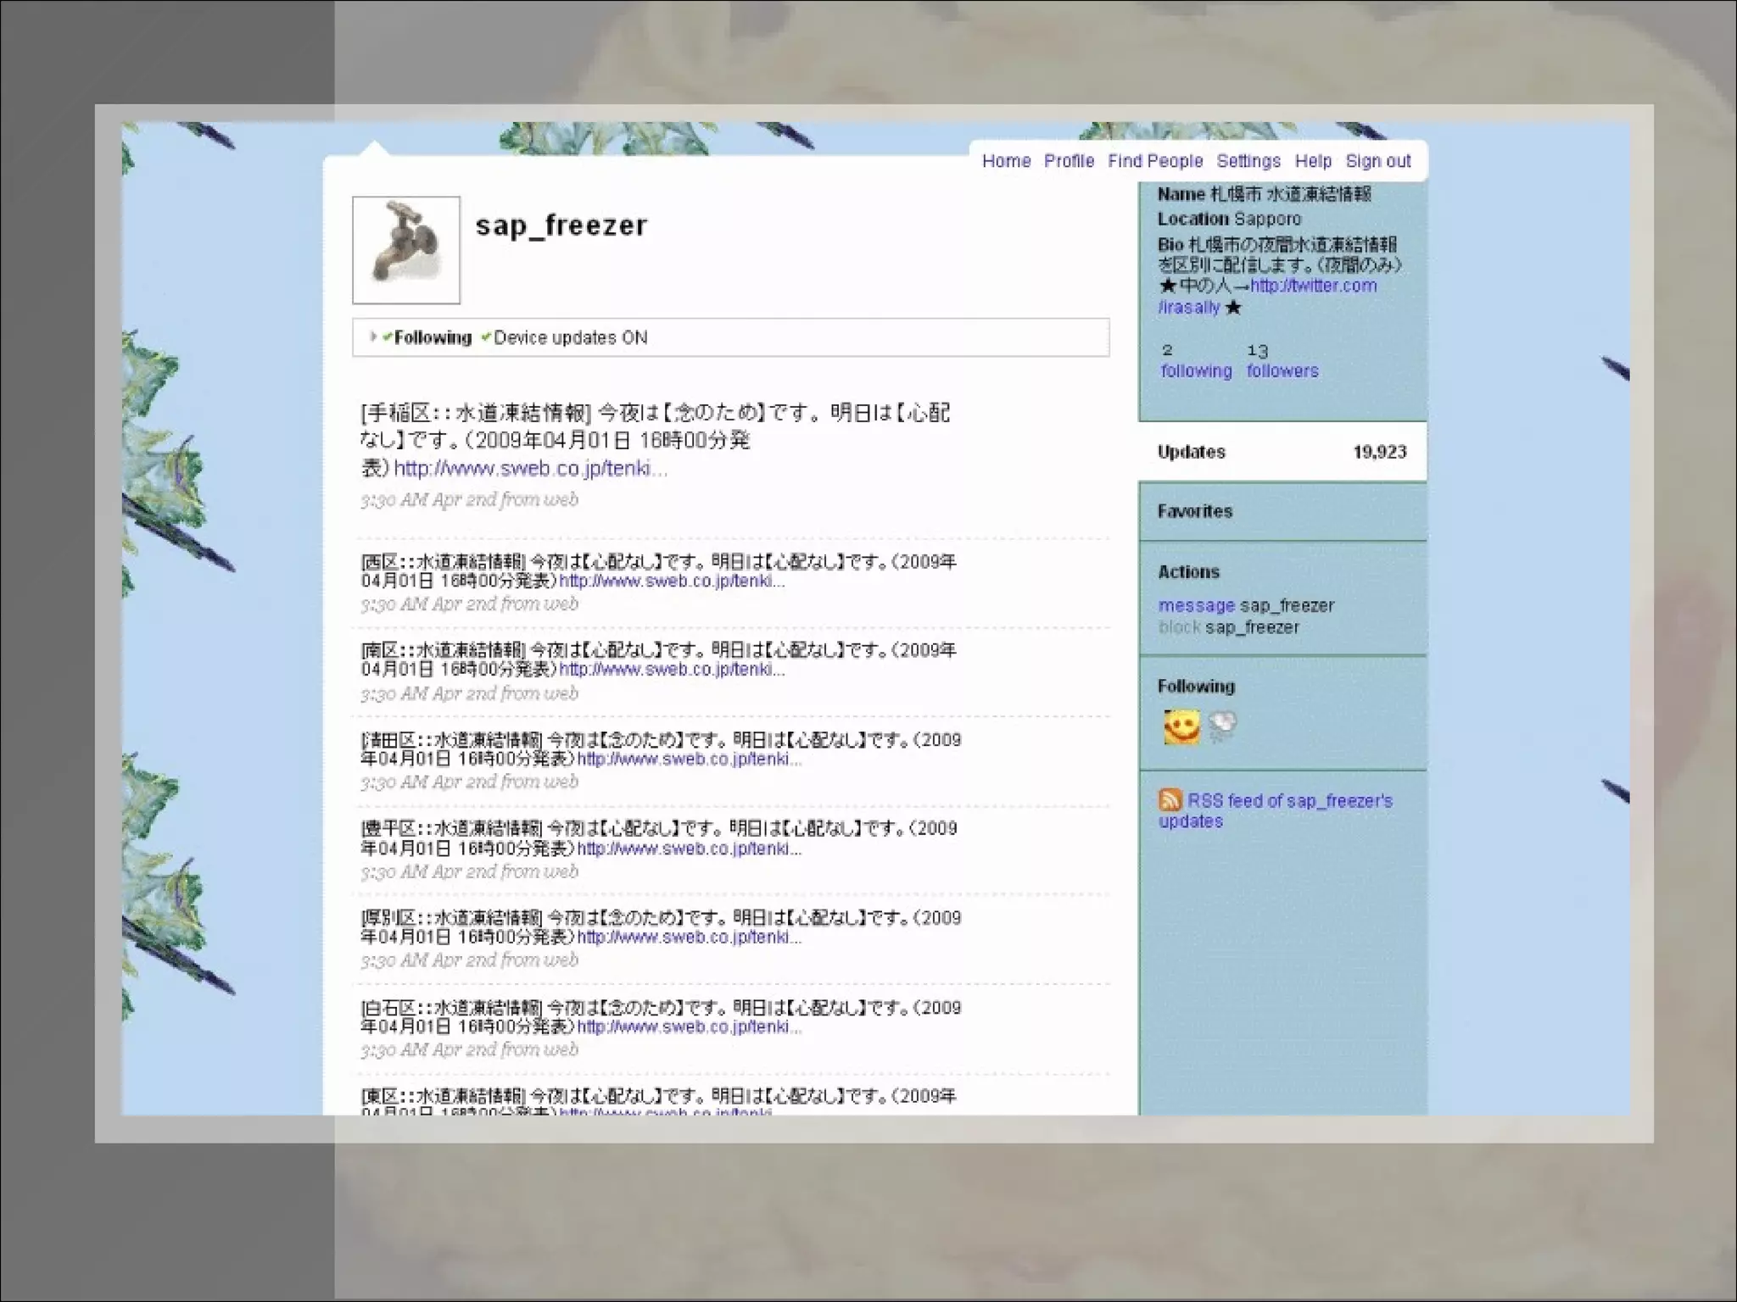Open the cloud avatar under Following

click(1222, 726)
